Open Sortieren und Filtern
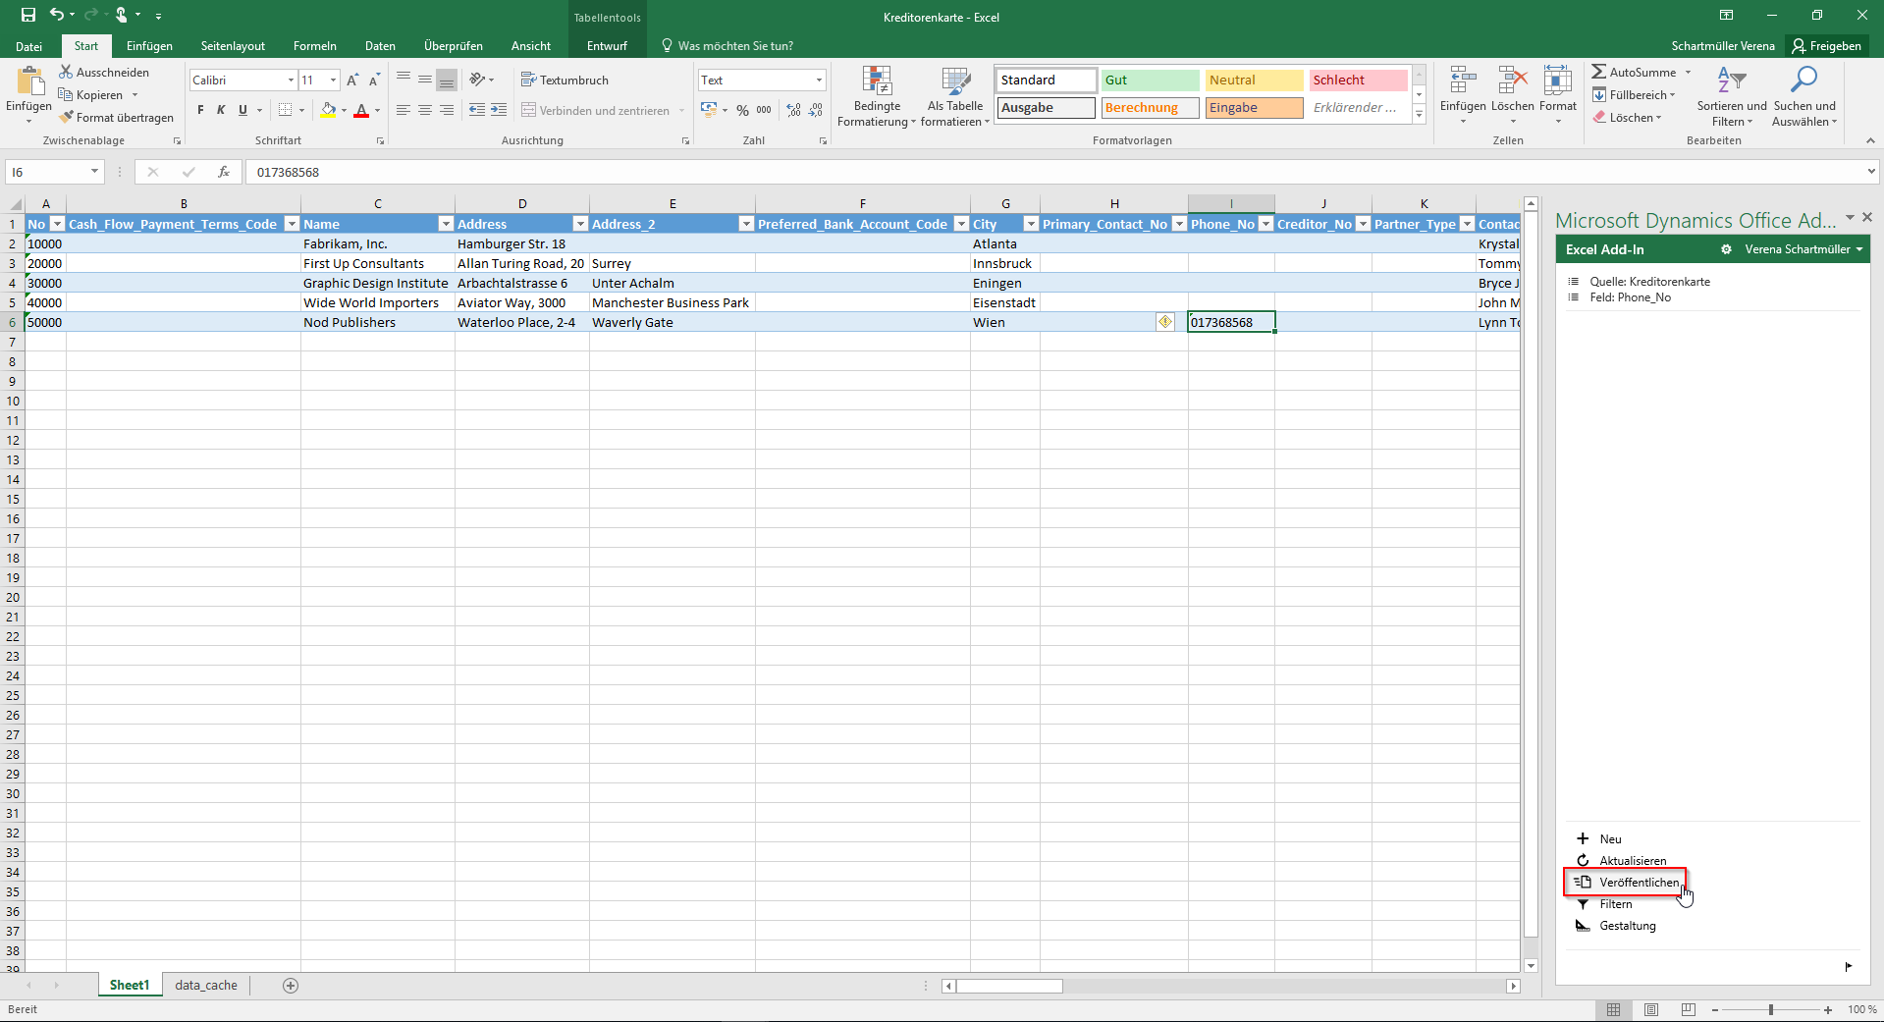The height and width of the screenshot is (1022, 1884). pos(1732,96)
